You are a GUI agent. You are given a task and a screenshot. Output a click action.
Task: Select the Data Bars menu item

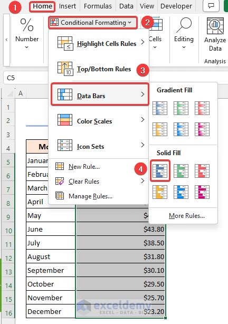click(100, 94)
